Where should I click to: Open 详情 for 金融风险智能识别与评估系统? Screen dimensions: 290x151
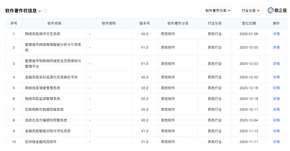click(276, 131)
